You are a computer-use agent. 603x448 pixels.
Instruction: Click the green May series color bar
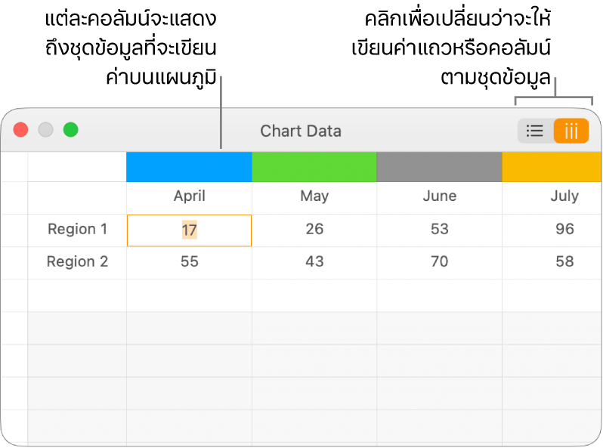(314, 167)
